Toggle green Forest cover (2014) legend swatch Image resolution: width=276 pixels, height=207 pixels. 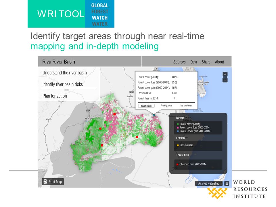click(x=178, y=124)
